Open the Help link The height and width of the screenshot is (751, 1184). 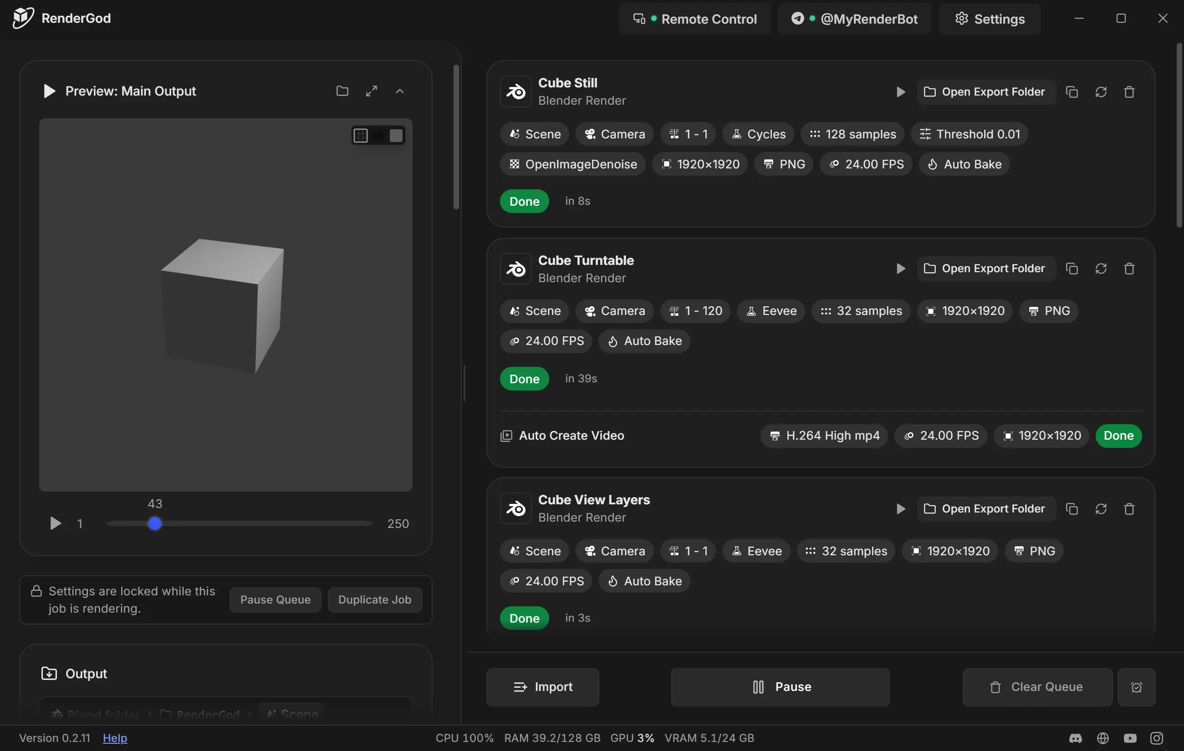tap(115, 738)
